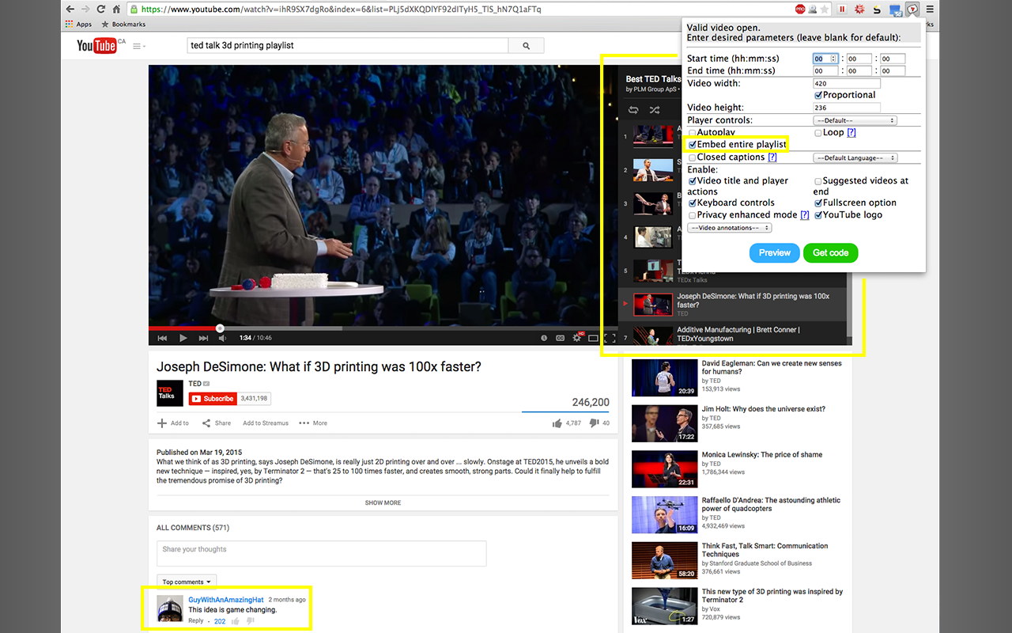Uncheck Embed entire playlist
This screenshot has height=633, width=1012.
[x=693, y=145]
